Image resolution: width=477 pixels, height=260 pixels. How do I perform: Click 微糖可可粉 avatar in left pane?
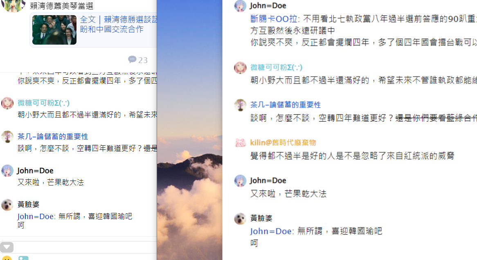(x=7, y=103)
